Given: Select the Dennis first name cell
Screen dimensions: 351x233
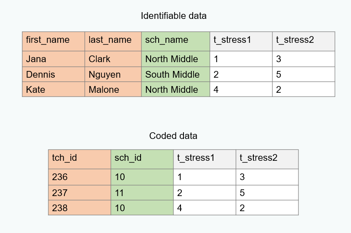Looking at the screenshot, I should (x=53, y=75).
